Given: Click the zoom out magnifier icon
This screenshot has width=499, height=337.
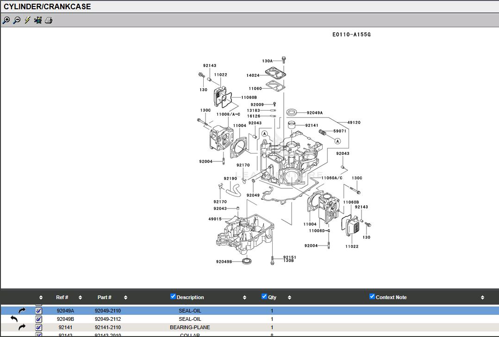Looking at the screenshot, I should (17, 20).
